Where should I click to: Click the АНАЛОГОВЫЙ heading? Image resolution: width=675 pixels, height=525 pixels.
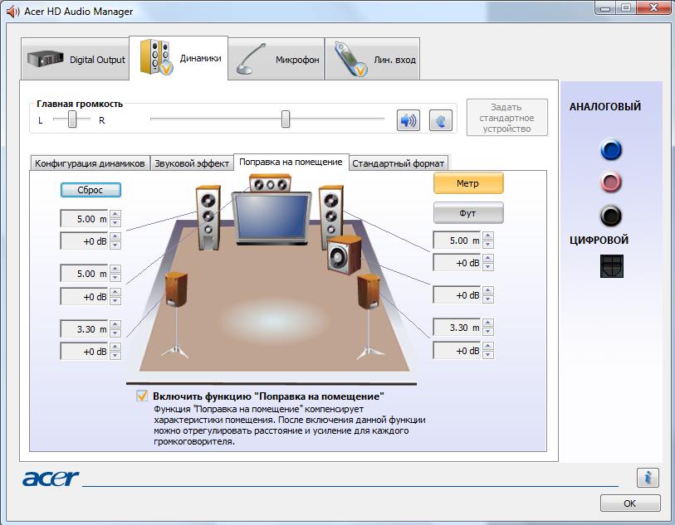[x=605, y=107]
